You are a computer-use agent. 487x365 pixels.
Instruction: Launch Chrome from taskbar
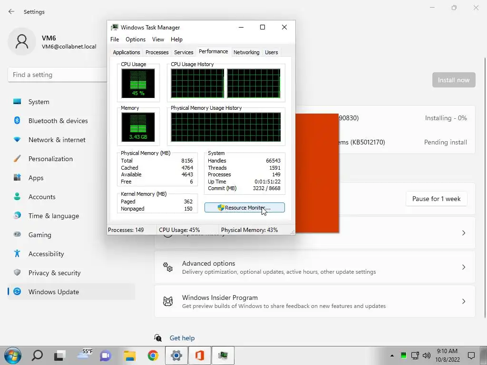click(x=153, y=355)
